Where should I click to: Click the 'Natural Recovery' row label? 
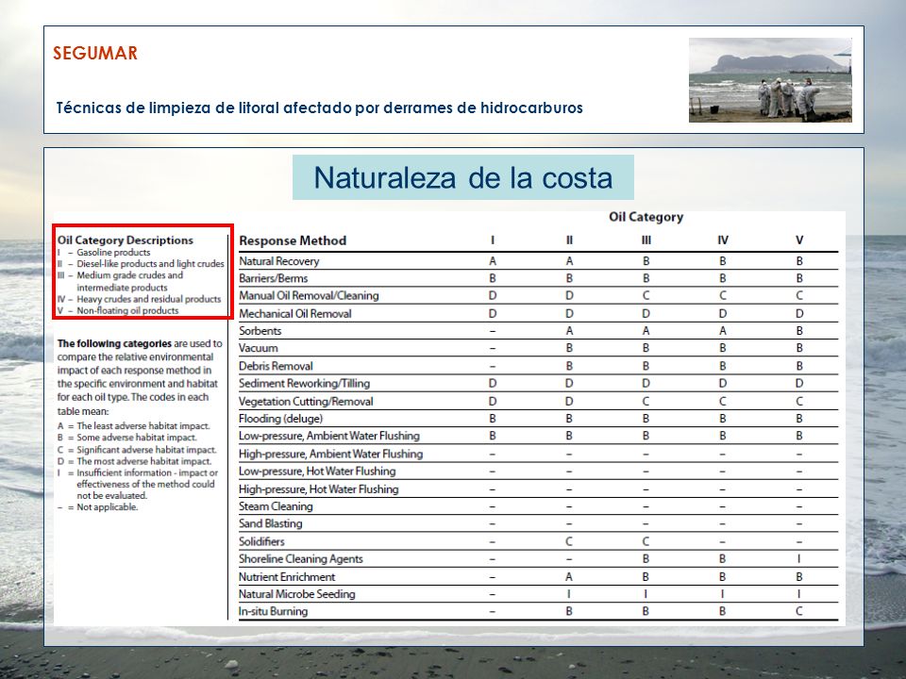(x=279, y=261)
